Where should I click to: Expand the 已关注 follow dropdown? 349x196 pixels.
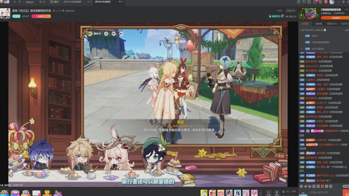[x=291, y=10]
